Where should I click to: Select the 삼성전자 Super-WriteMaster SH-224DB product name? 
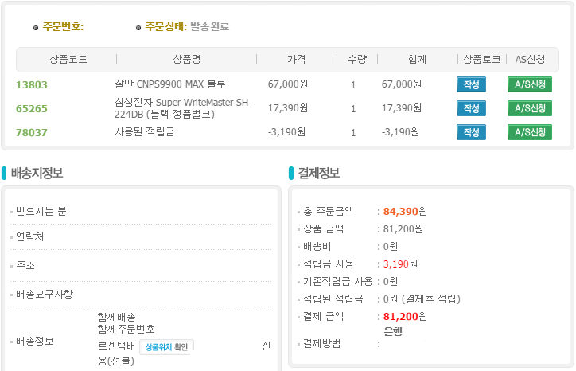pyautogui.click(x=183, y=107)
